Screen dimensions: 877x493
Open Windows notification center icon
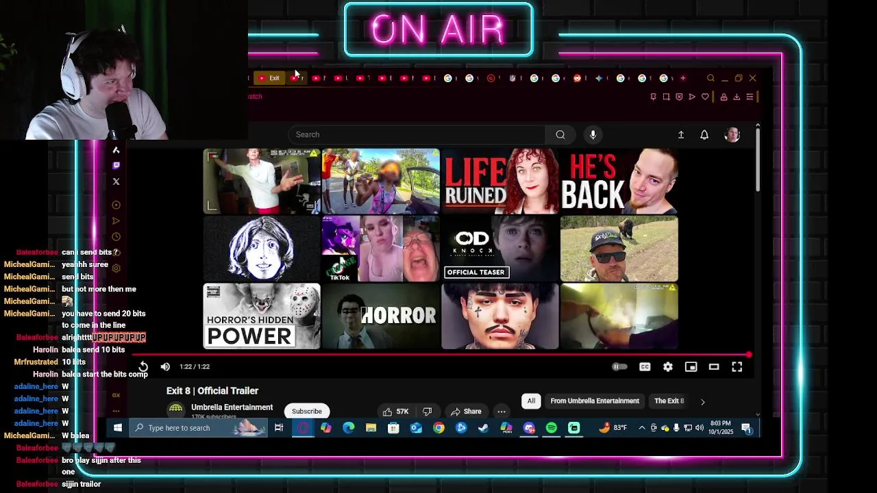click(747, 429)
